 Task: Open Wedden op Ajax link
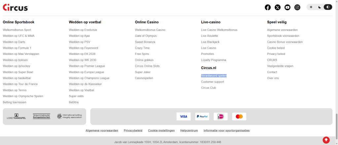[x=79, y=36]
